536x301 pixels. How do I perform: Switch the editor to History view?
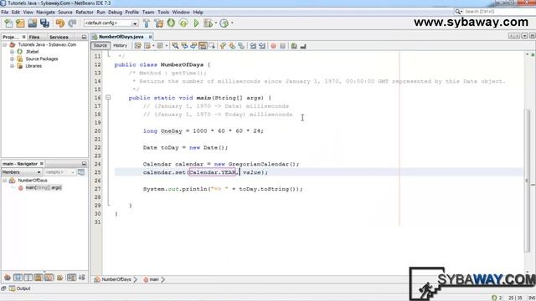point(120,45)
